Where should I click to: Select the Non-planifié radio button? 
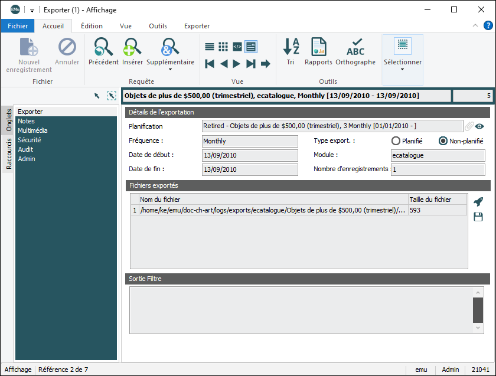coord(443,141)
